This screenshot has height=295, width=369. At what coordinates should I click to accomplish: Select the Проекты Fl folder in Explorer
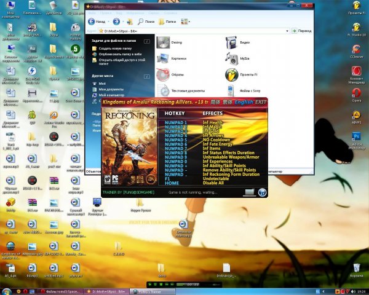[241, 74]
